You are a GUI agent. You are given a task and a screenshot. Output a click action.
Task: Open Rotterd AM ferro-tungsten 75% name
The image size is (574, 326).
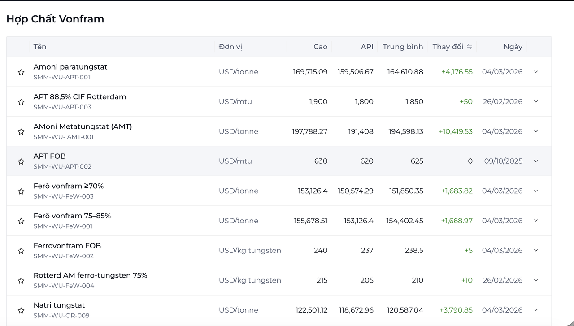point(90,275)
